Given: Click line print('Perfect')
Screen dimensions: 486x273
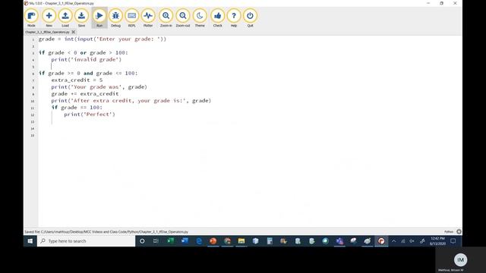Looking at the screenshot, I should 90,115.
